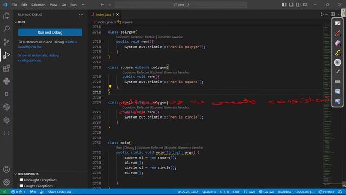
Task: Toggle the bottom panel layout icon
Action: (x=291, y=5)
